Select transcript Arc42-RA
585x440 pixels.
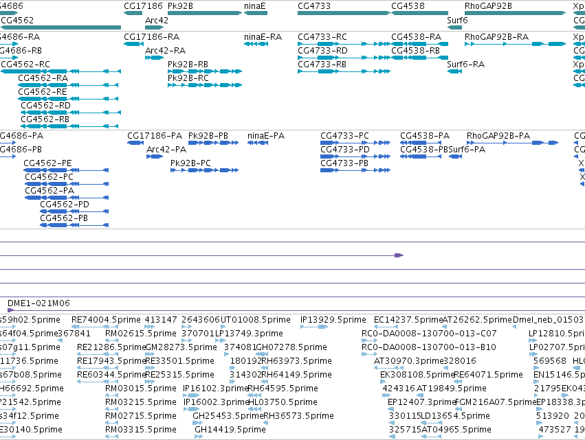click(165, 51)
